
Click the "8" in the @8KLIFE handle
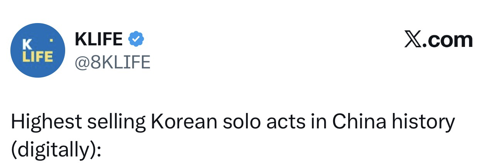(x=95, y=62)
